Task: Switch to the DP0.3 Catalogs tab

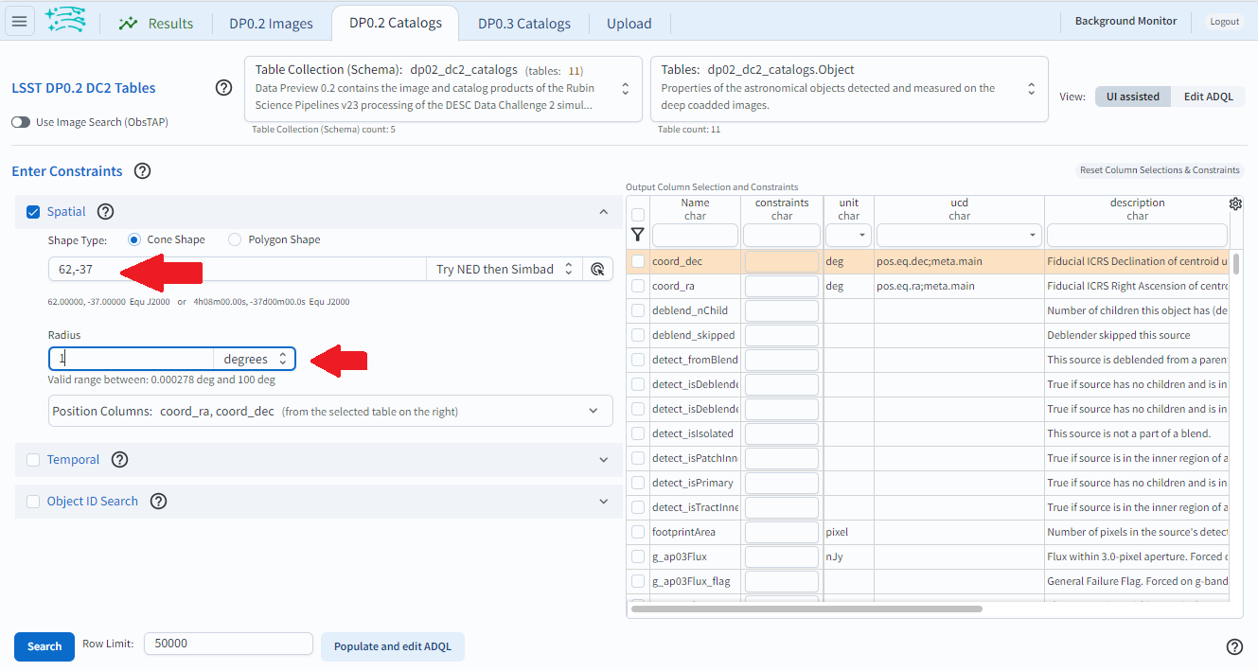Action: [x=523, y=24]
